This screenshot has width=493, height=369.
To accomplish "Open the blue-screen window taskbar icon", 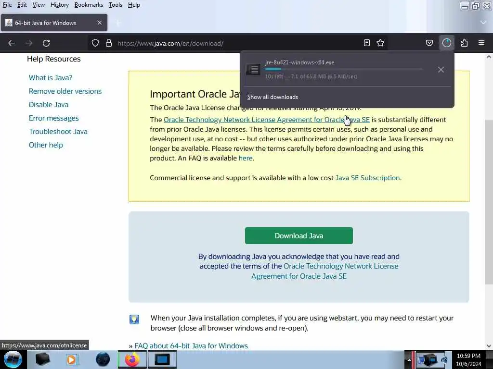I will click(162, 359).
